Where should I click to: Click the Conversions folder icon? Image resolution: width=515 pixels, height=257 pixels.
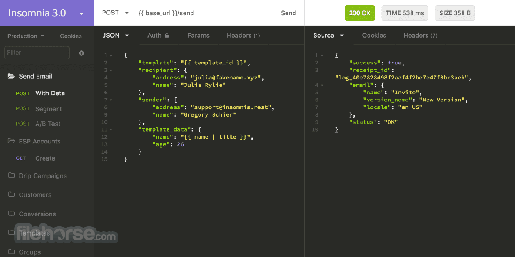tap(11, 214)
